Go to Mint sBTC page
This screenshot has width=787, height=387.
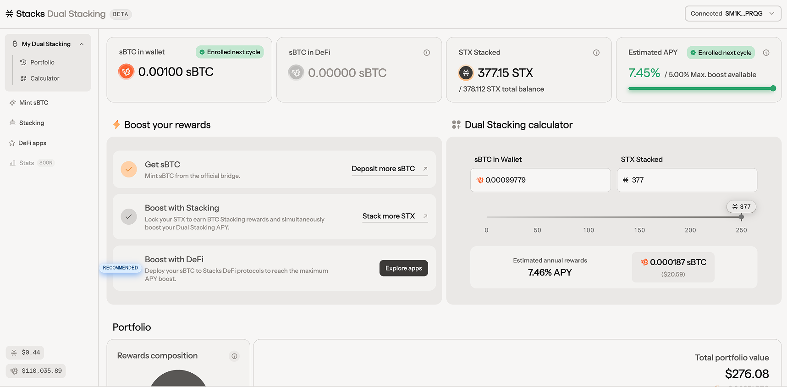(33, 103)
